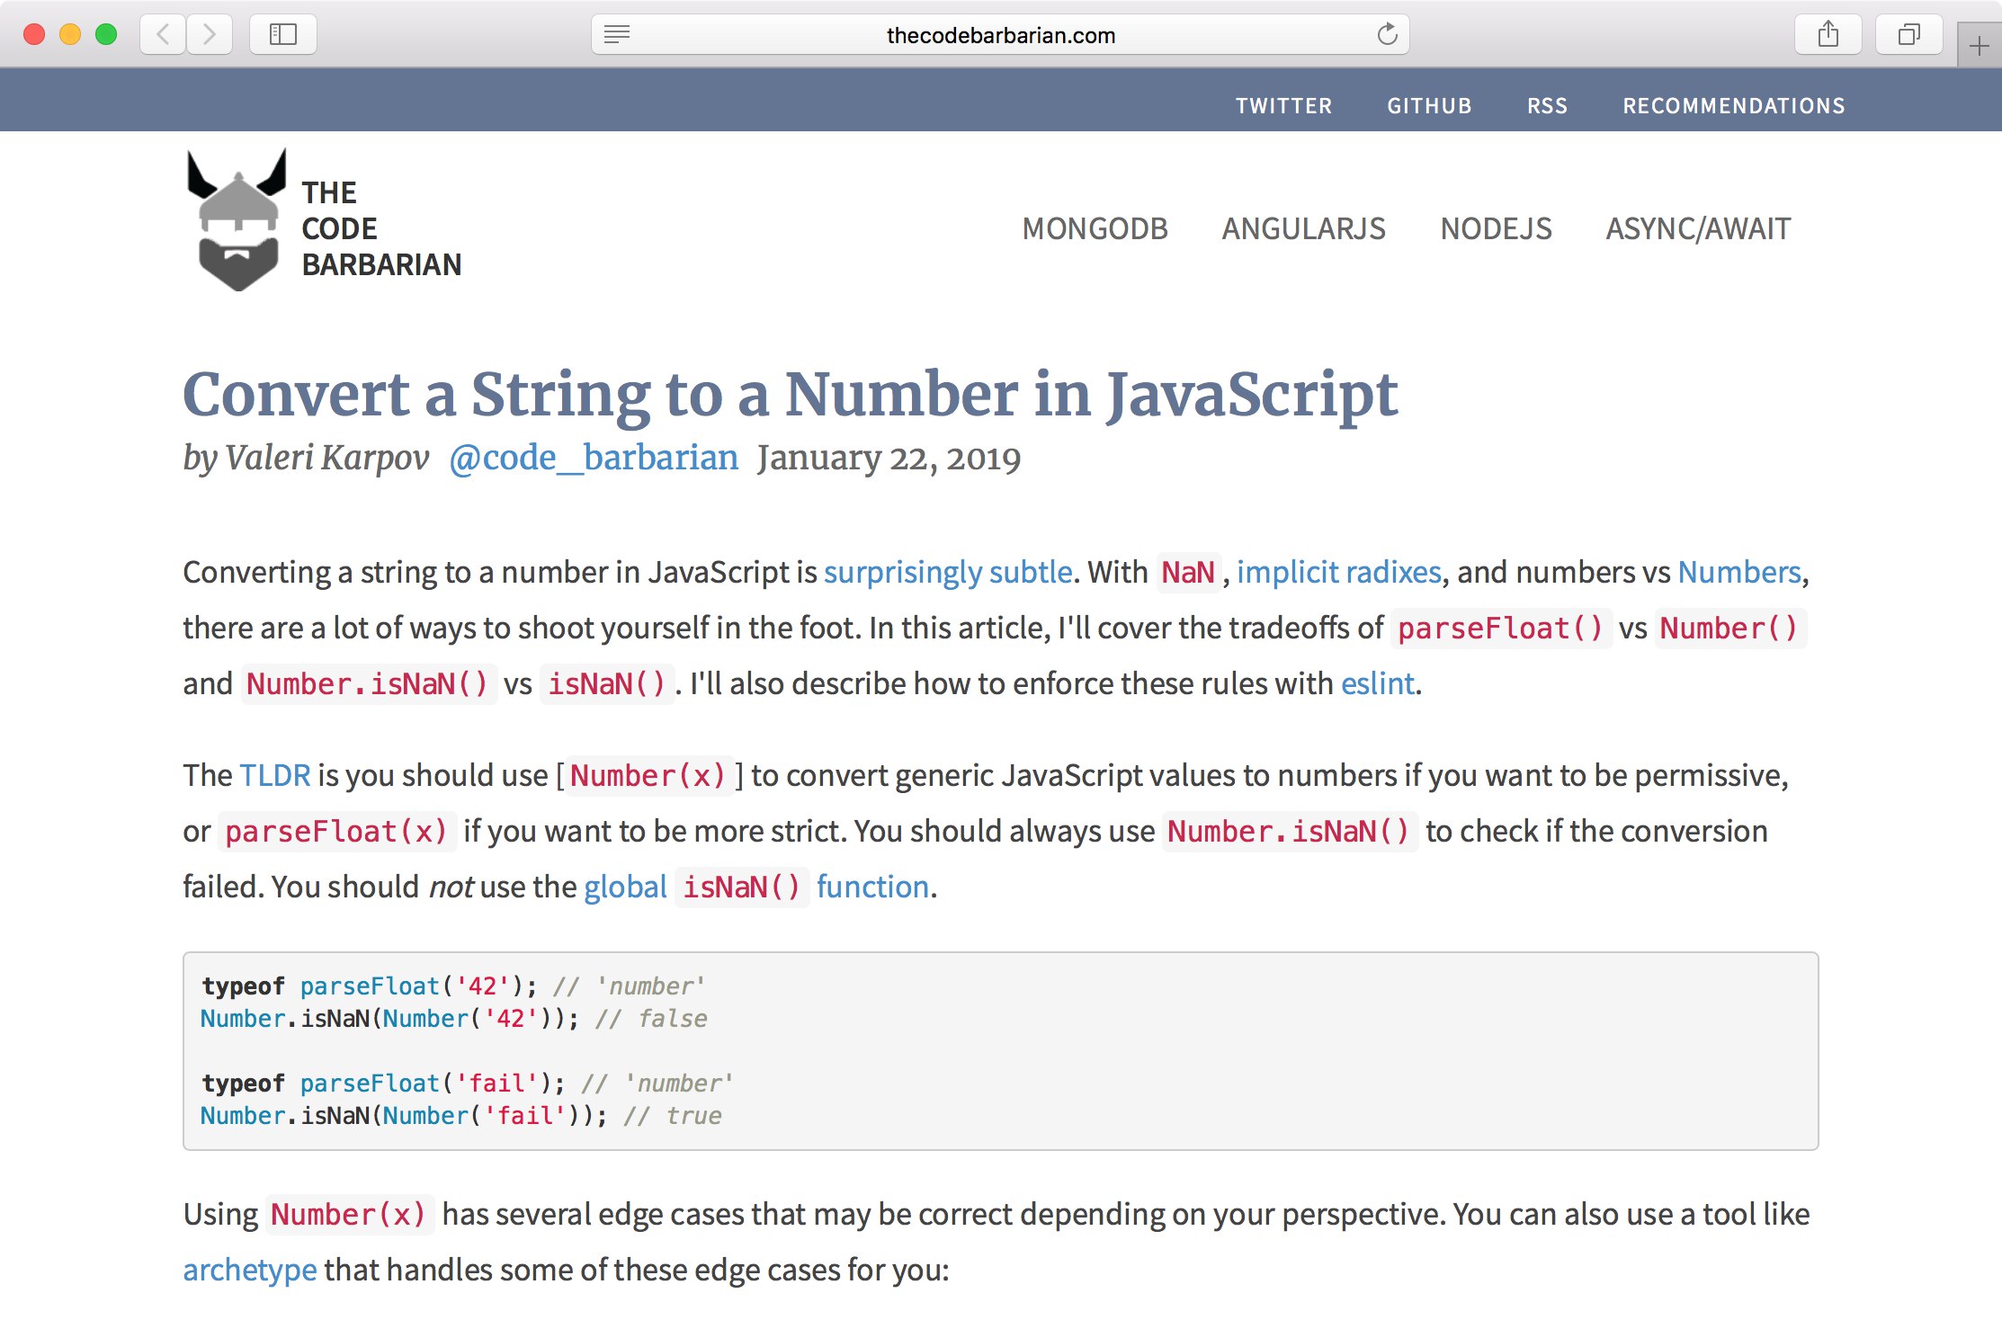The width and height of the screenshot is (2002, 1329).
Task: Go back with Safari's back arrow
Action: [x=164, y=34]
